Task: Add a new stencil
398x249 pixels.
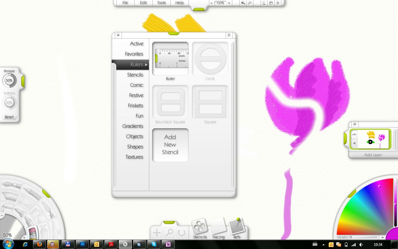Action: 170,145
